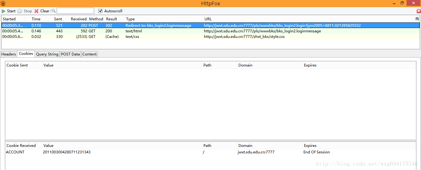
Task: Click the (Cache) result cell
Action: click(x=112, y=37)
